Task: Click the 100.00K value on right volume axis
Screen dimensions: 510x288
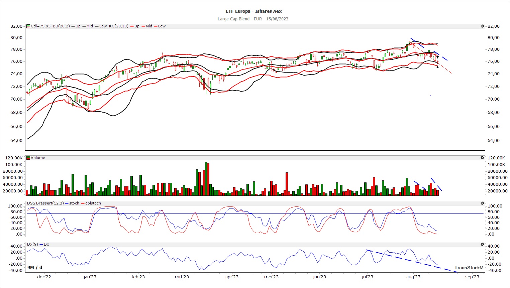Action: [x=497, y=164]
